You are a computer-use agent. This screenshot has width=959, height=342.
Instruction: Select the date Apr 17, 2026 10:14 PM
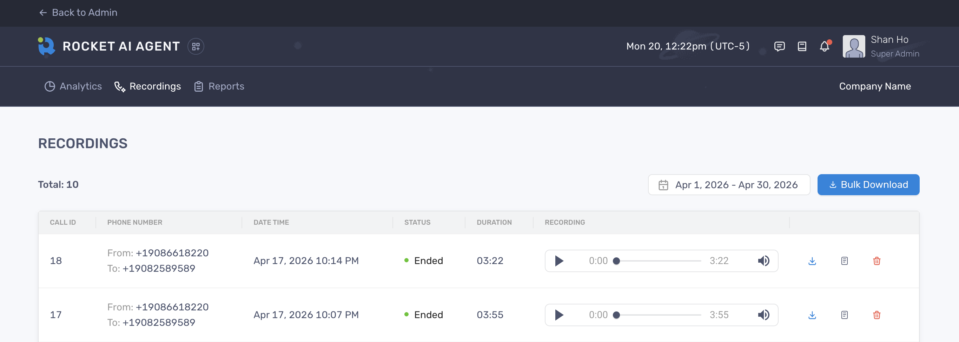click(306, 261)
